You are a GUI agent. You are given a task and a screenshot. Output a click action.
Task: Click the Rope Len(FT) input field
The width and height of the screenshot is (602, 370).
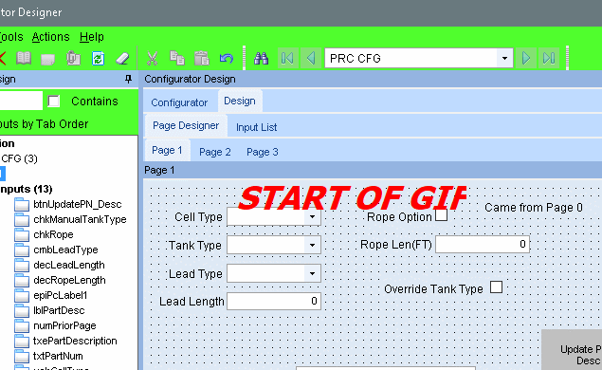483,245
